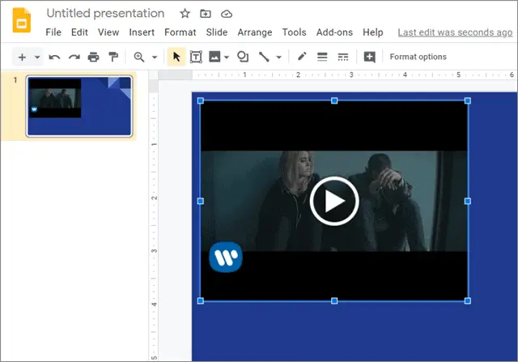Rename the Untitled presentation title
Image resolution: width=518 pixels, height=362 pixels.
click(105, 13)
